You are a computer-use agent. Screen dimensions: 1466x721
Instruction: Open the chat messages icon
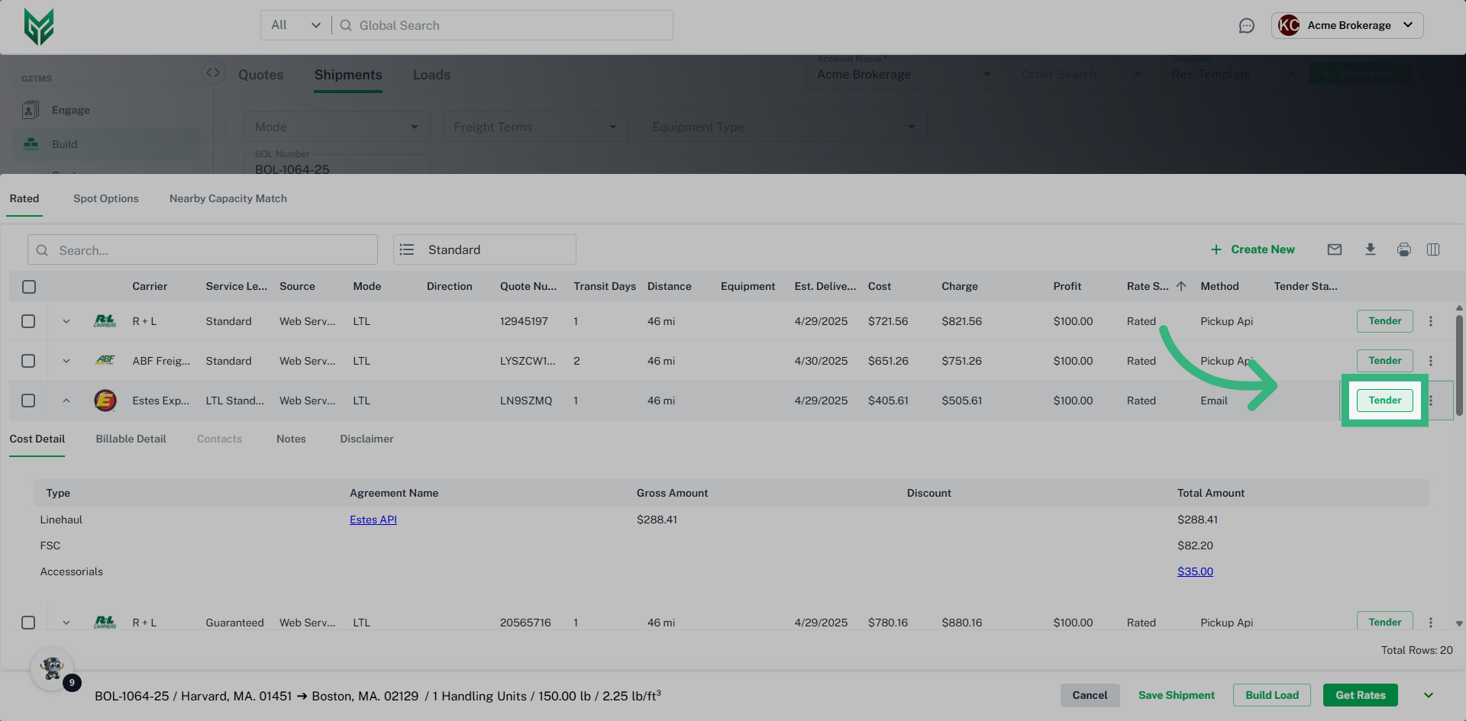[1246, 26]
